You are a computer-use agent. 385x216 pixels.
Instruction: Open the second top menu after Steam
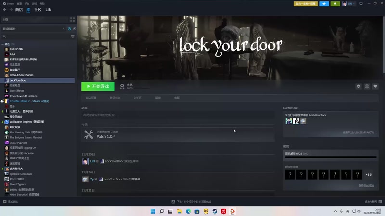point(19,4)
